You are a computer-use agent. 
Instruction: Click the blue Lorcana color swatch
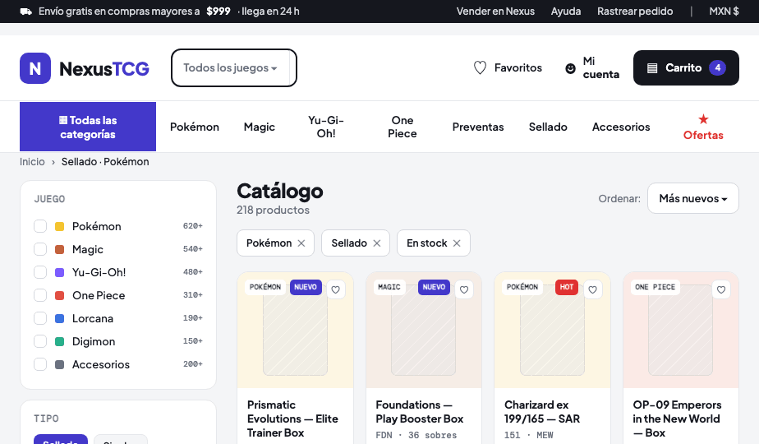[x=59, y=318]
